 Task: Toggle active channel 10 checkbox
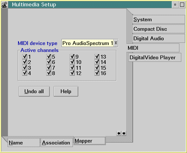pyautogui.click(x=72, y=62)
